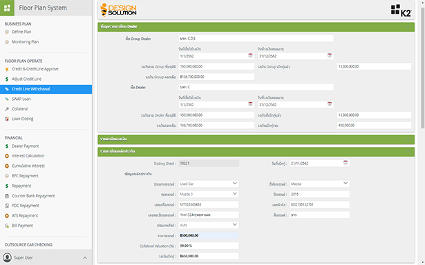Collapse the collateral details section header
This screenshot has width=425, height=265.
tap(256, 152)
